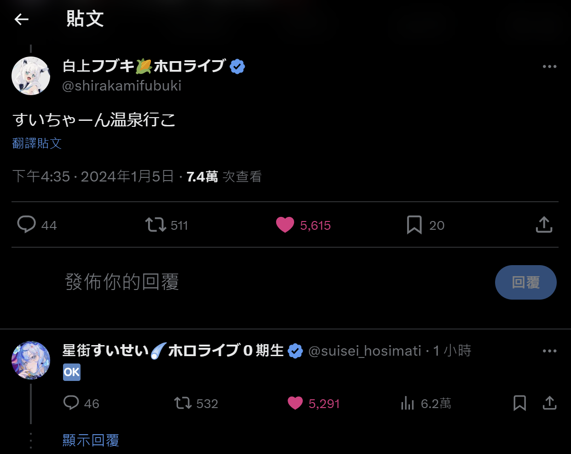571x454 pixels.
Task: Go back using the left arrow icon
Action: pos(22,19)
